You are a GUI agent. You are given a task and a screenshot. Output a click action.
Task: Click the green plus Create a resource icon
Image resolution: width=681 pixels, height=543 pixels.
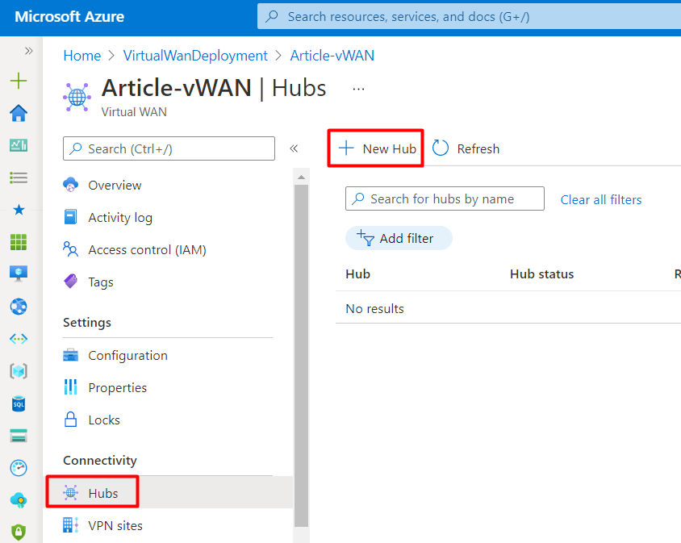pyautogui.click(x=19, y=81)
